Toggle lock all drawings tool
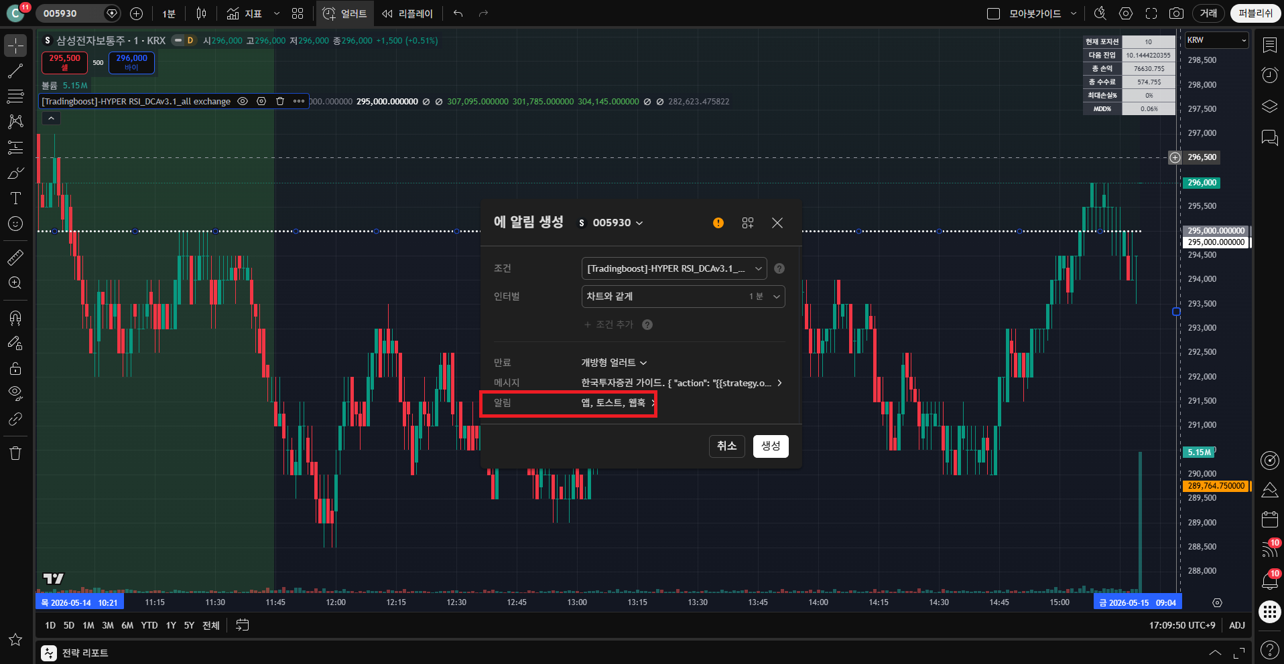Viewport: 1284px width, 664px height. [15, 369]
